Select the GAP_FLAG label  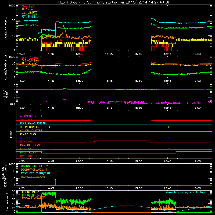[x=26, y=120]
